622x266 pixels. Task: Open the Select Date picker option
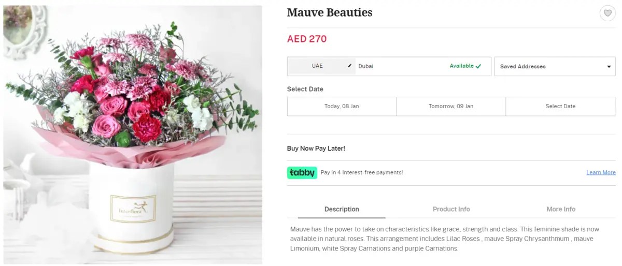pyautogui.click(x=560, y=106)
